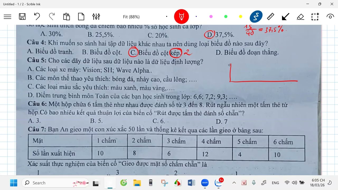Open the Wi-Fi network tray icon
338x190 pixels.
[x=287, y=183]
